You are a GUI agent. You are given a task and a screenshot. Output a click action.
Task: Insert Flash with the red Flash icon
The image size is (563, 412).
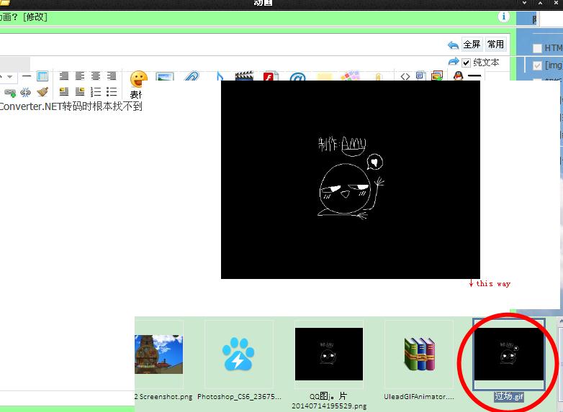(271, 76)
